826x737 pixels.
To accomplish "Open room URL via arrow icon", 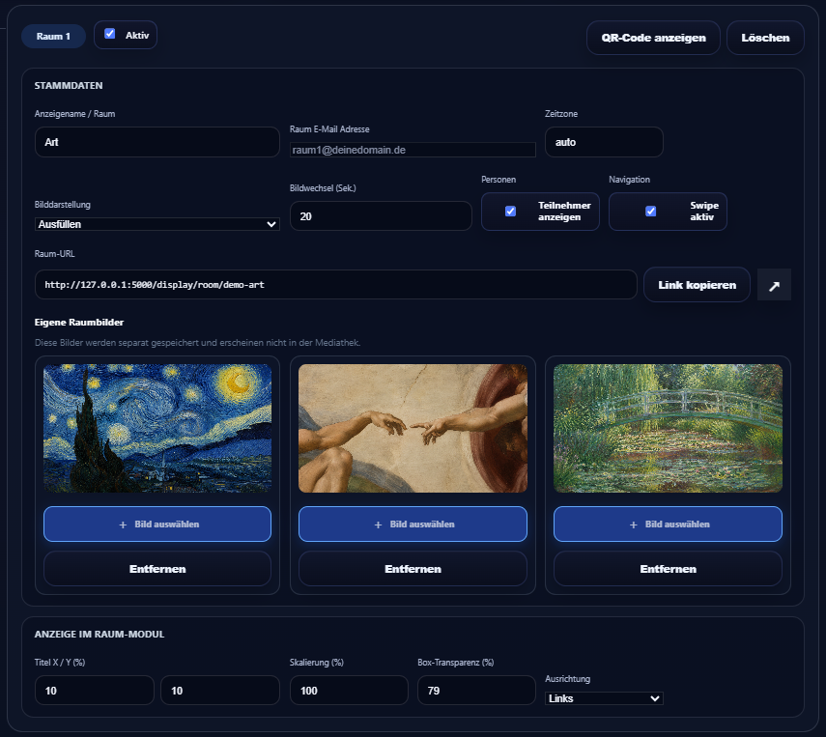I will click(774, 285).
